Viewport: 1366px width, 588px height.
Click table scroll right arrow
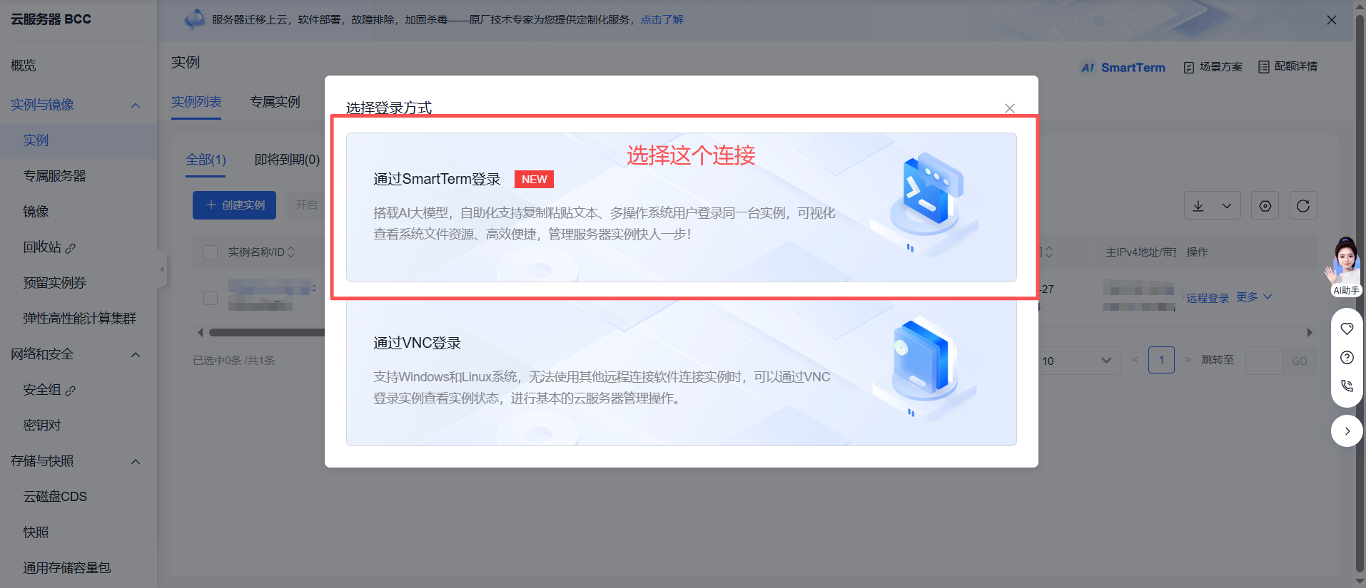tap(1309, 332)
